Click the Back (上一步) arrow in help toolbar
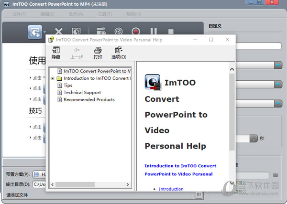 point(77,53)
